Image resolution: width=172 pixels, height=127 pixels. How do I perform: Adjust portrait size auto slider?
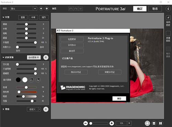point(26,47)
